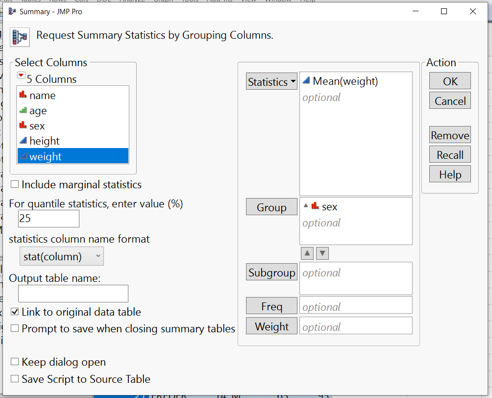
Task: Open the Statistics dropdown
Action: click(x=271, y=81)
